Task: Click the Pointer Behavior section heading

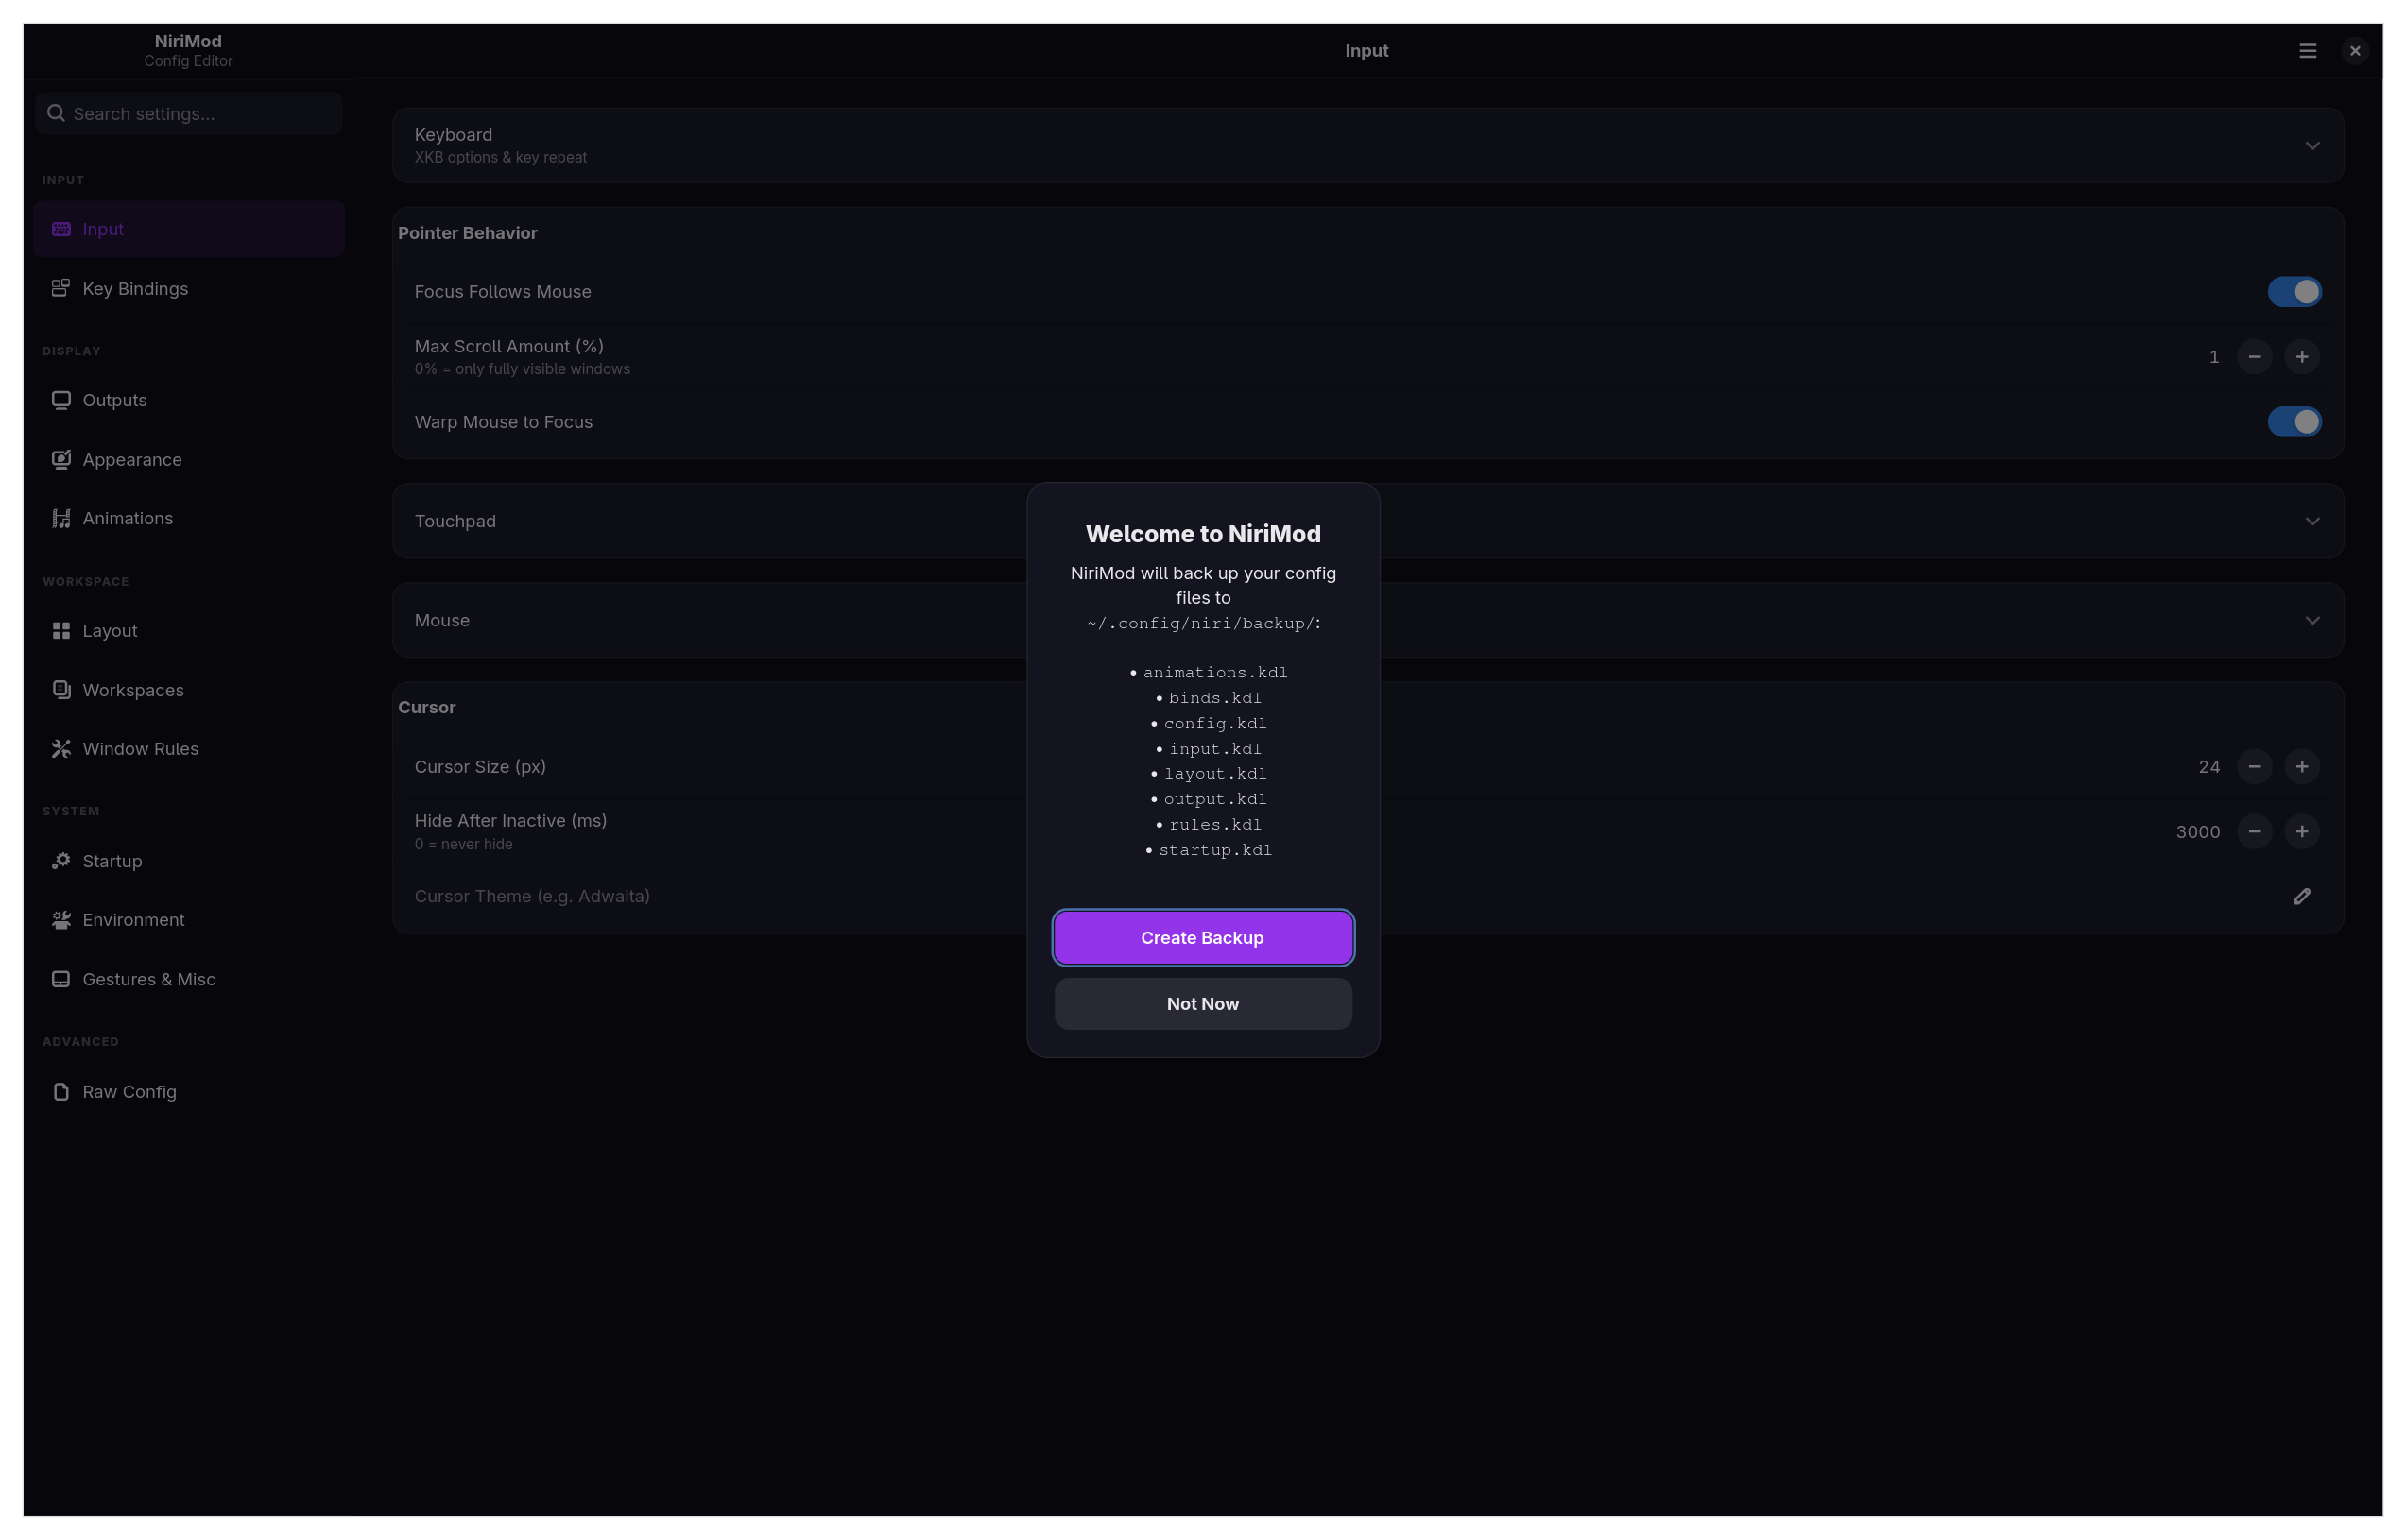Action: click(467, 233)
